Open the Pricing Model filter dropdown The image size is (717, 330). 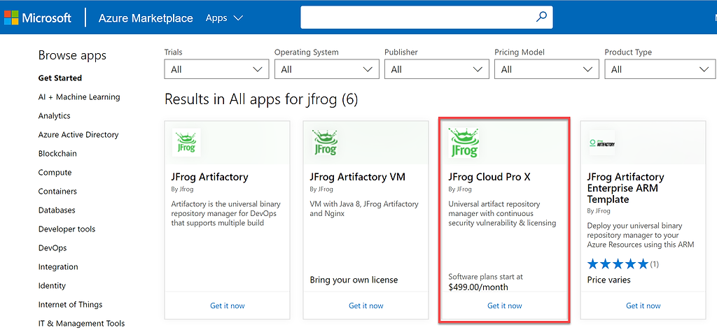pyautogui.click(x=546, y=69)
